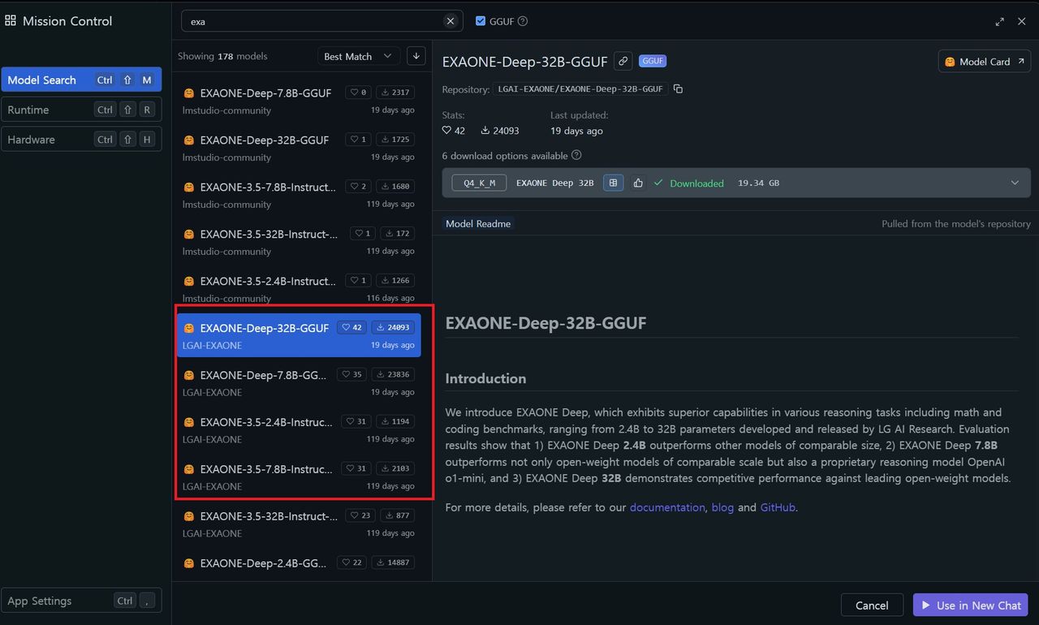This screenshot has width=1039, height=625.
Task: Click Use in New Chat
Action: [971, 605]
